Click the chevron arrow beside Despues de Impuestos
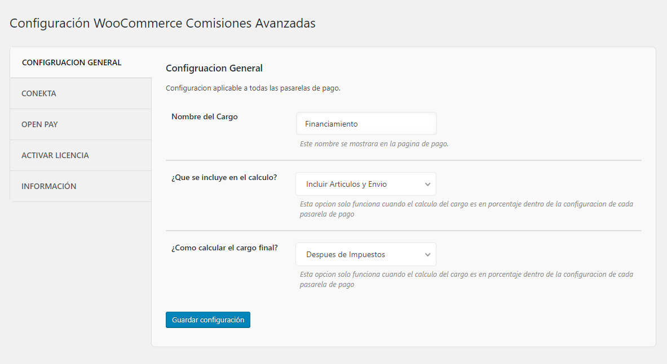This screenshot has width=667, height=364. click(427, 254)
